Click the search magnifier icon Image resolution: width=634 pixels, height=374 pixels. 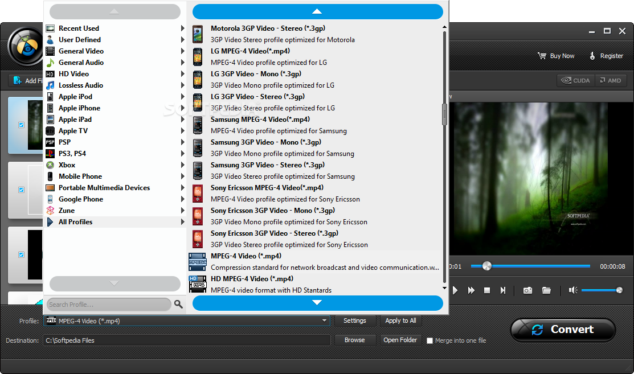point(178,304)
